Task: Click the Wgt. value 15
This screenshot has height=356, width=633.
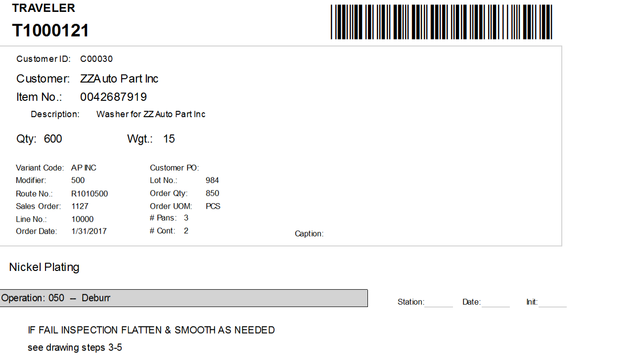Action: pyautogui.click(x=169, y=139)
